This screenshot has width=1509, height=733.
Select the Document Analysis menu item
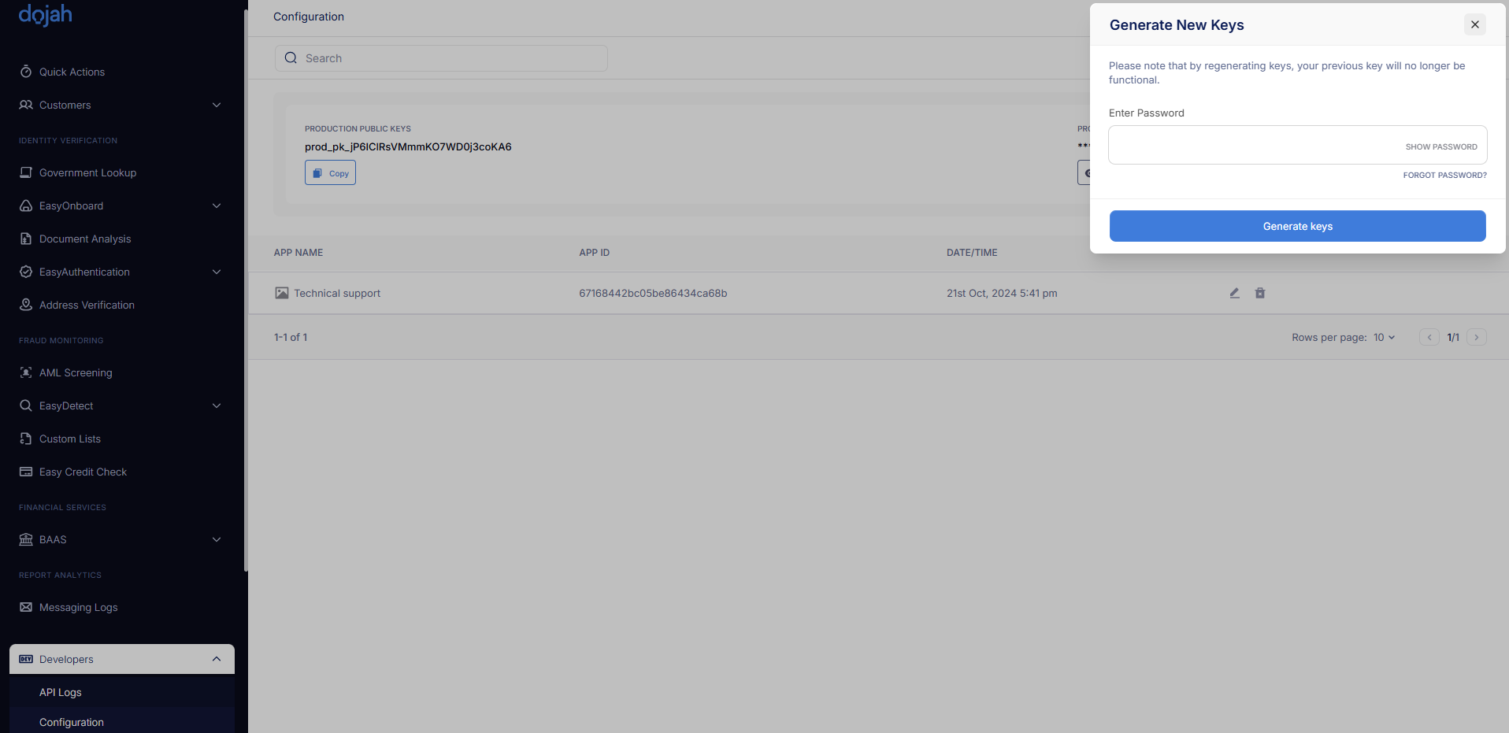click(85, 239)
